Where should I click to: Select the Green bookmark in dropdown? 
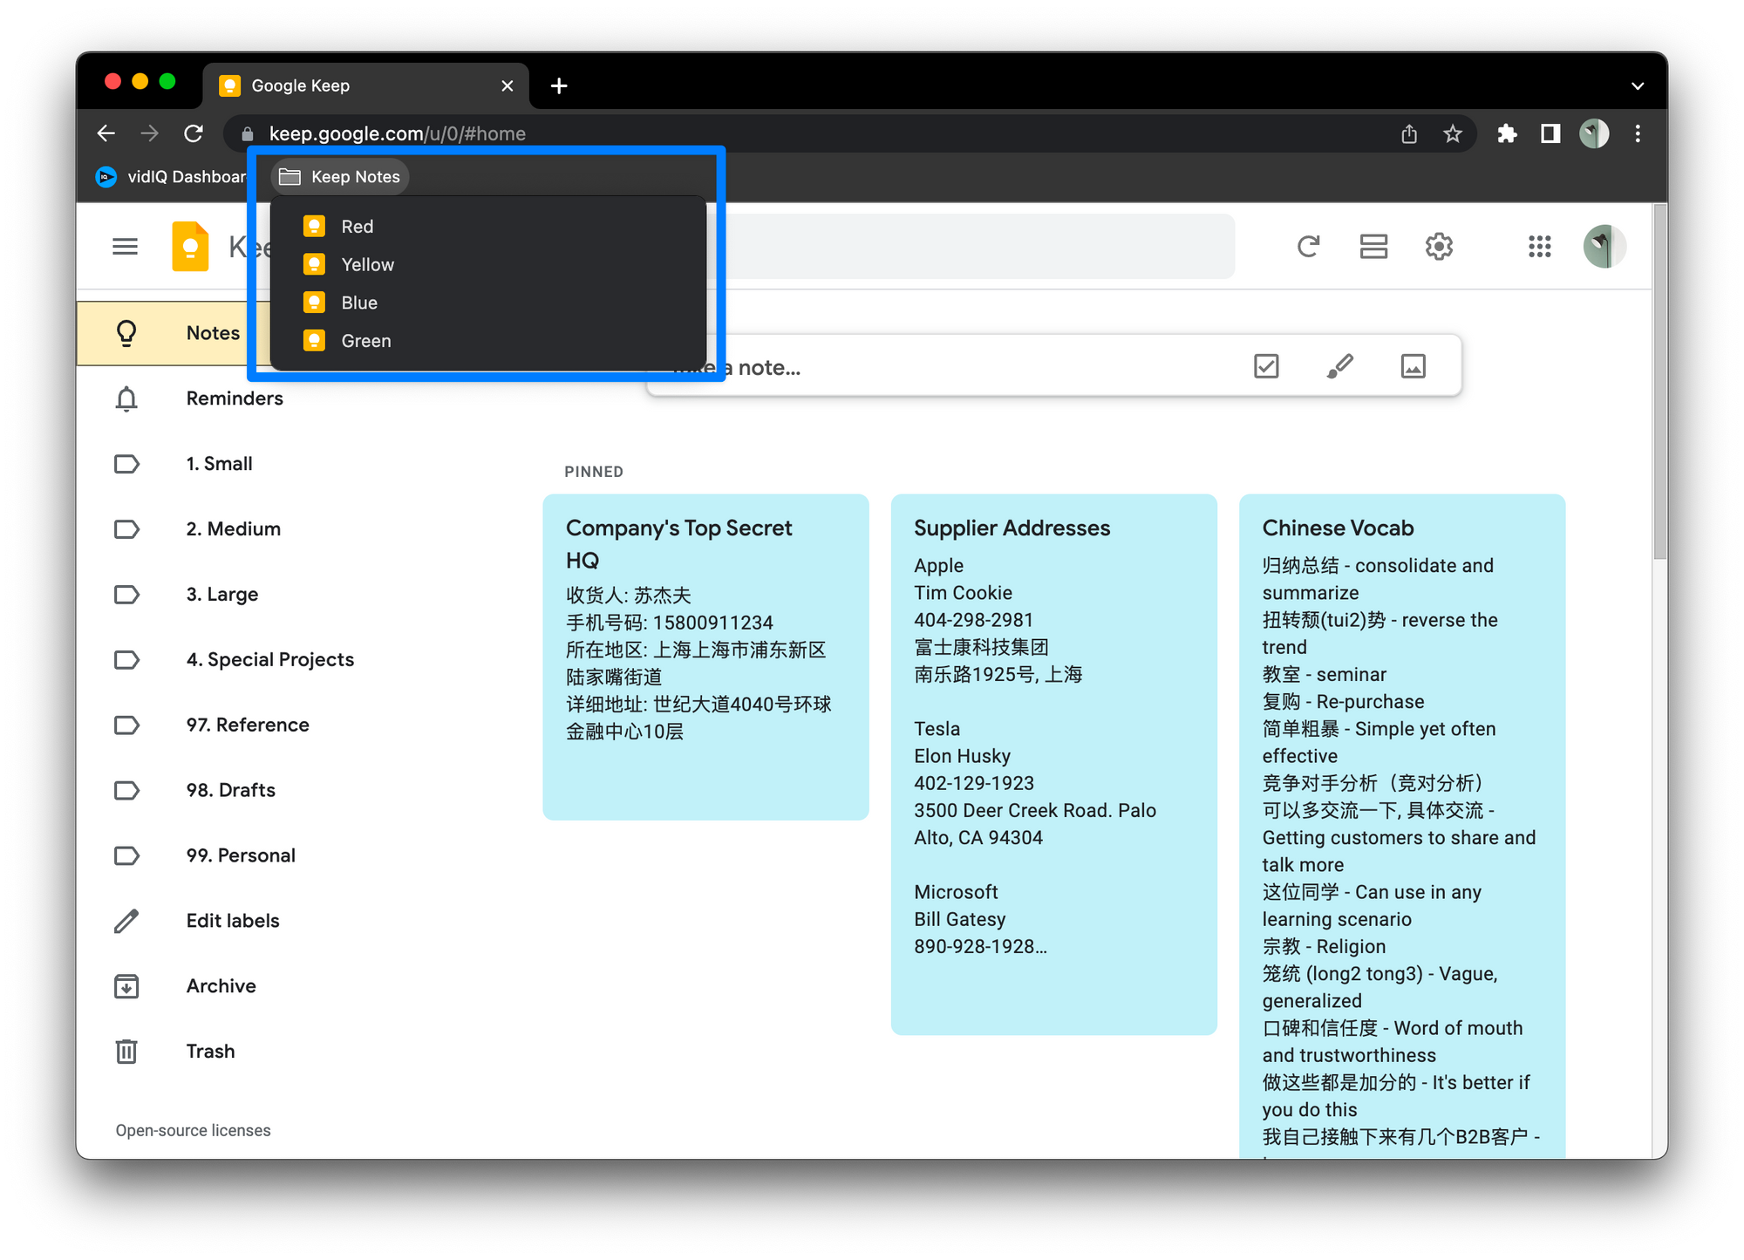365,341
